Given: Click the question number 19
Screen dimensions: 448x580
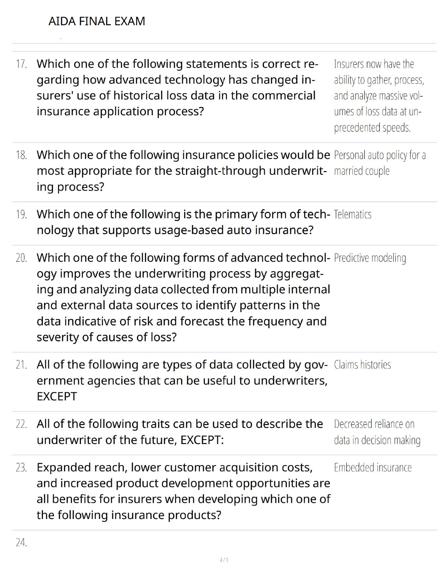Looking at the screenshot, I should point(21,214).
